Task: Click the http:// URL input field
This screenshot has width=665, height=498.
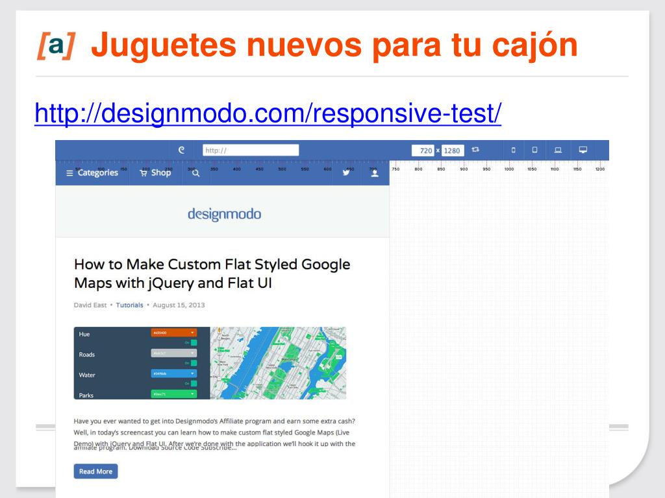Action: tap(251, 150)
